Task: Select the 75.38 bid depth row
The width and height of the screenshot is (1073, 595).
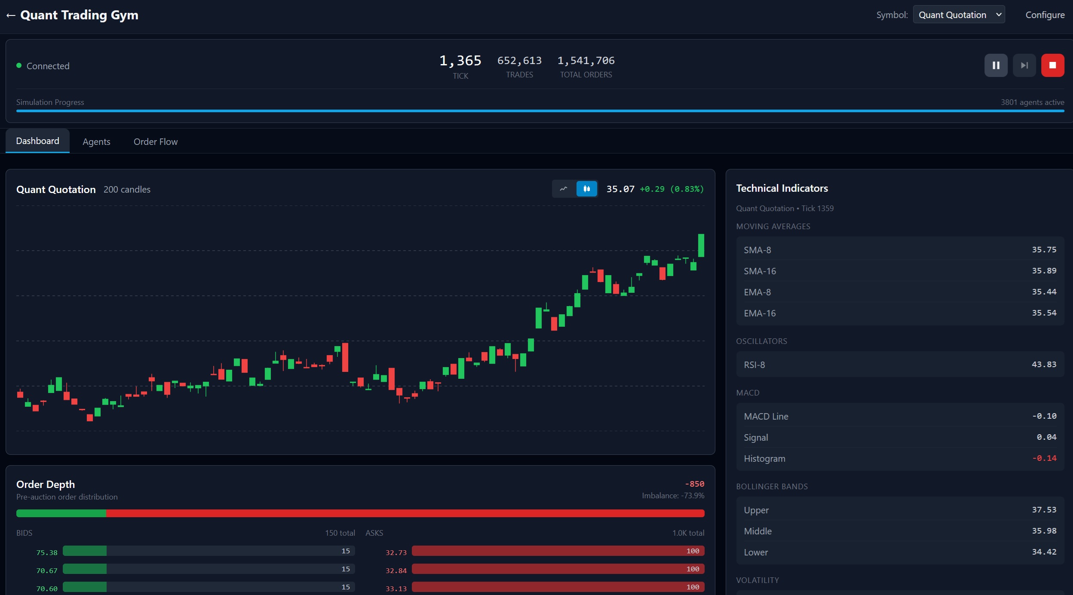Action: [186, 551]
